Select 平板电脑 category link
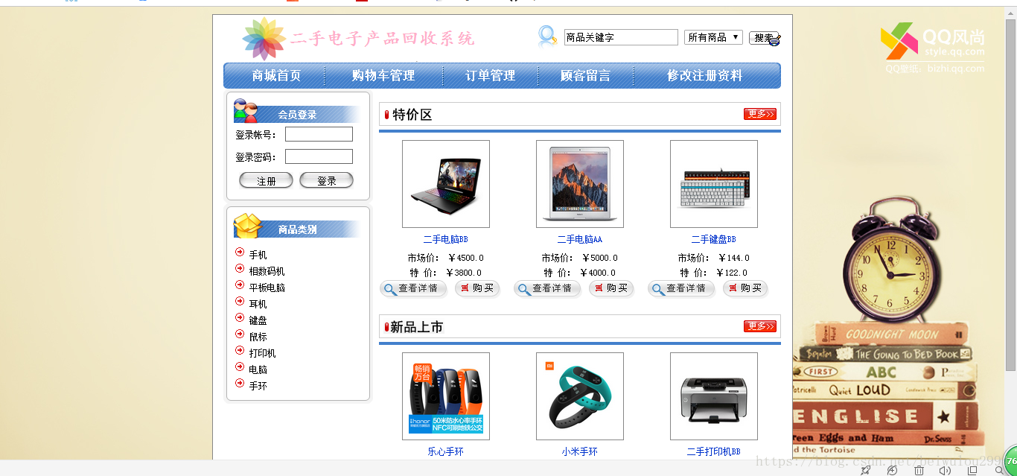This screenshot has height=476, width=1017. click(267, 288)
